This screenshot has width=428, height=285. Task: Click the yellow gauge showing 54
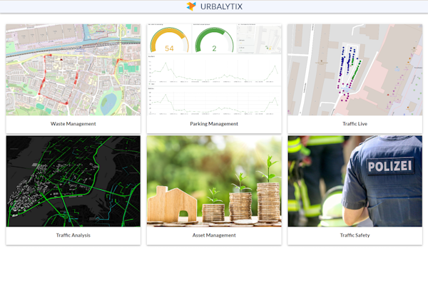pos(169,43)
